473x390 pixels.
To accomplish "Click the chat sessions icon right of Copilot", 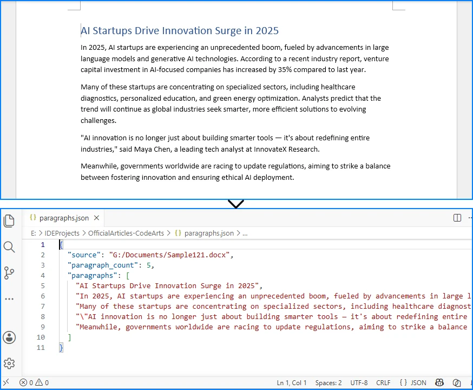I will pos(457,383).
